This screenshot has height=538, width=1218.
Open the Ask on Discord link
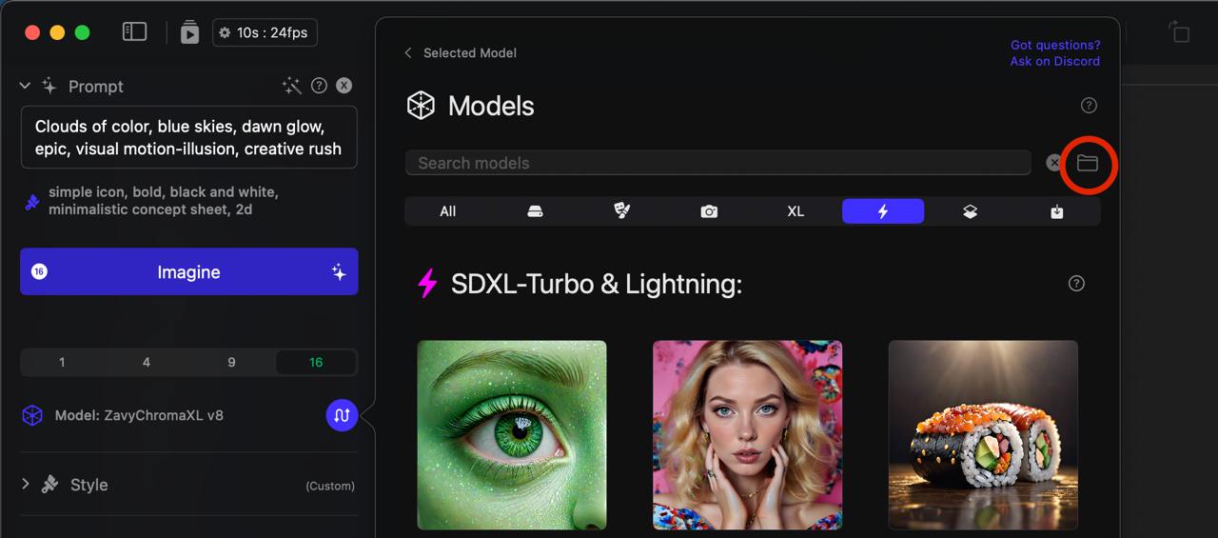point(1054,61)
